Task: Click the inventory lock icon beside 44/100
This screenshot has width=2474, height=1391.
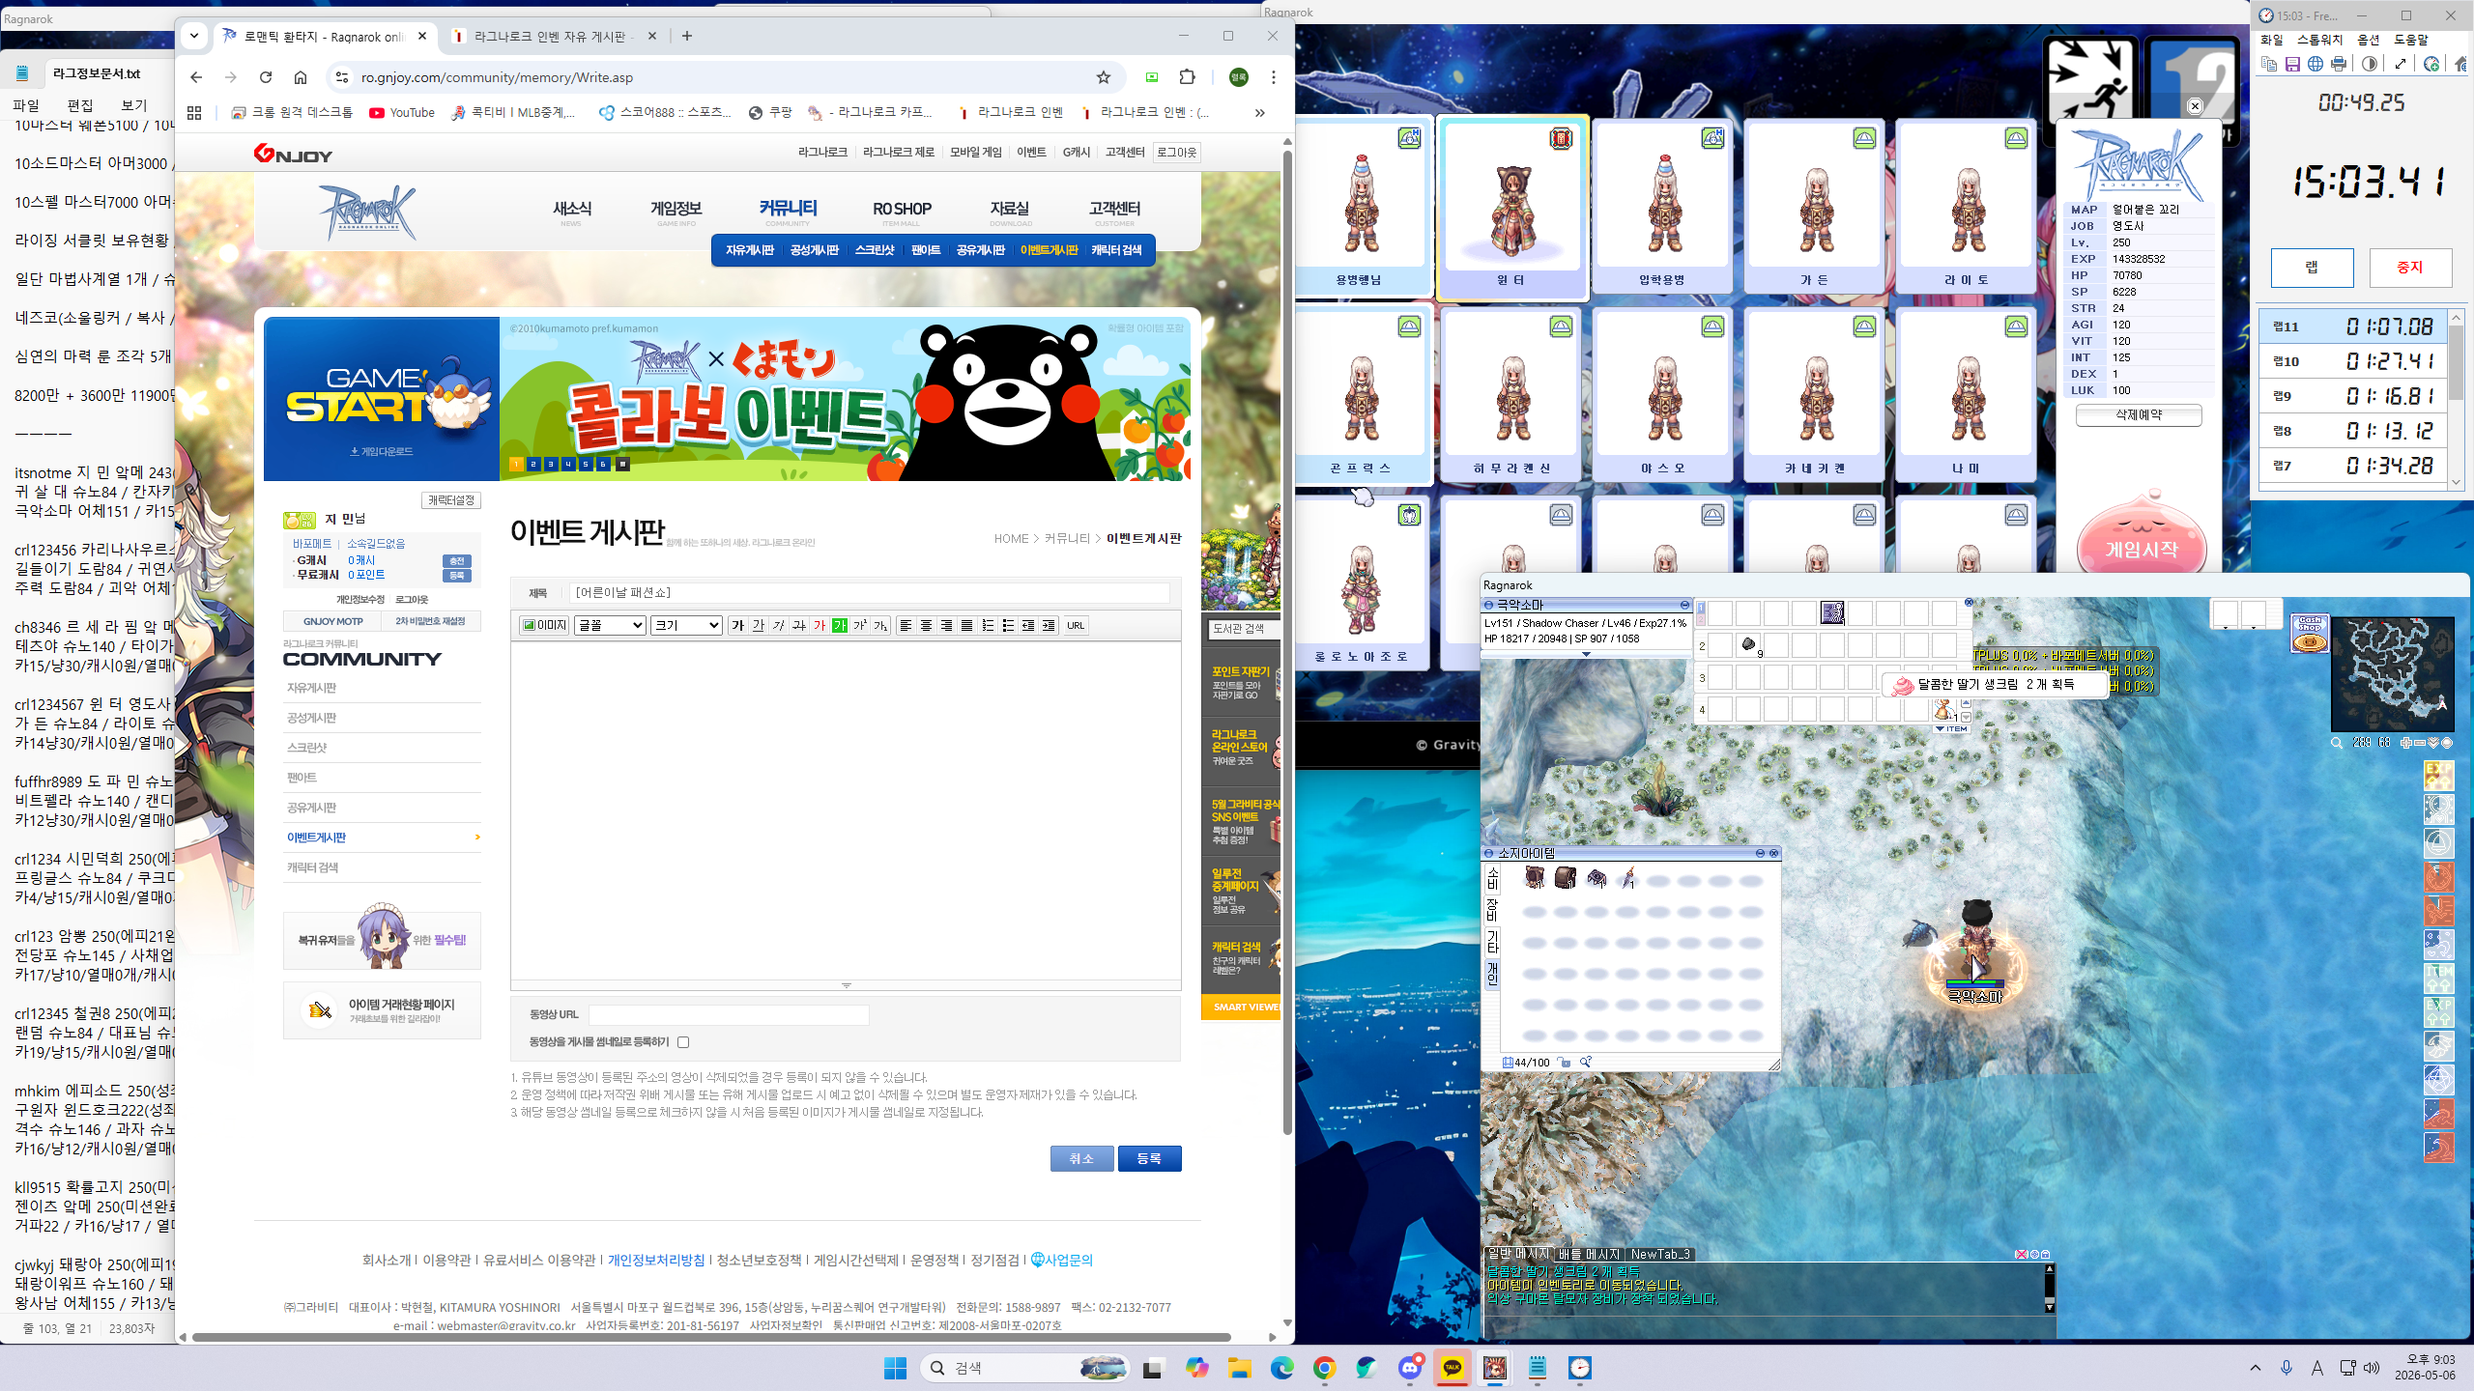Action: 1564,1063
